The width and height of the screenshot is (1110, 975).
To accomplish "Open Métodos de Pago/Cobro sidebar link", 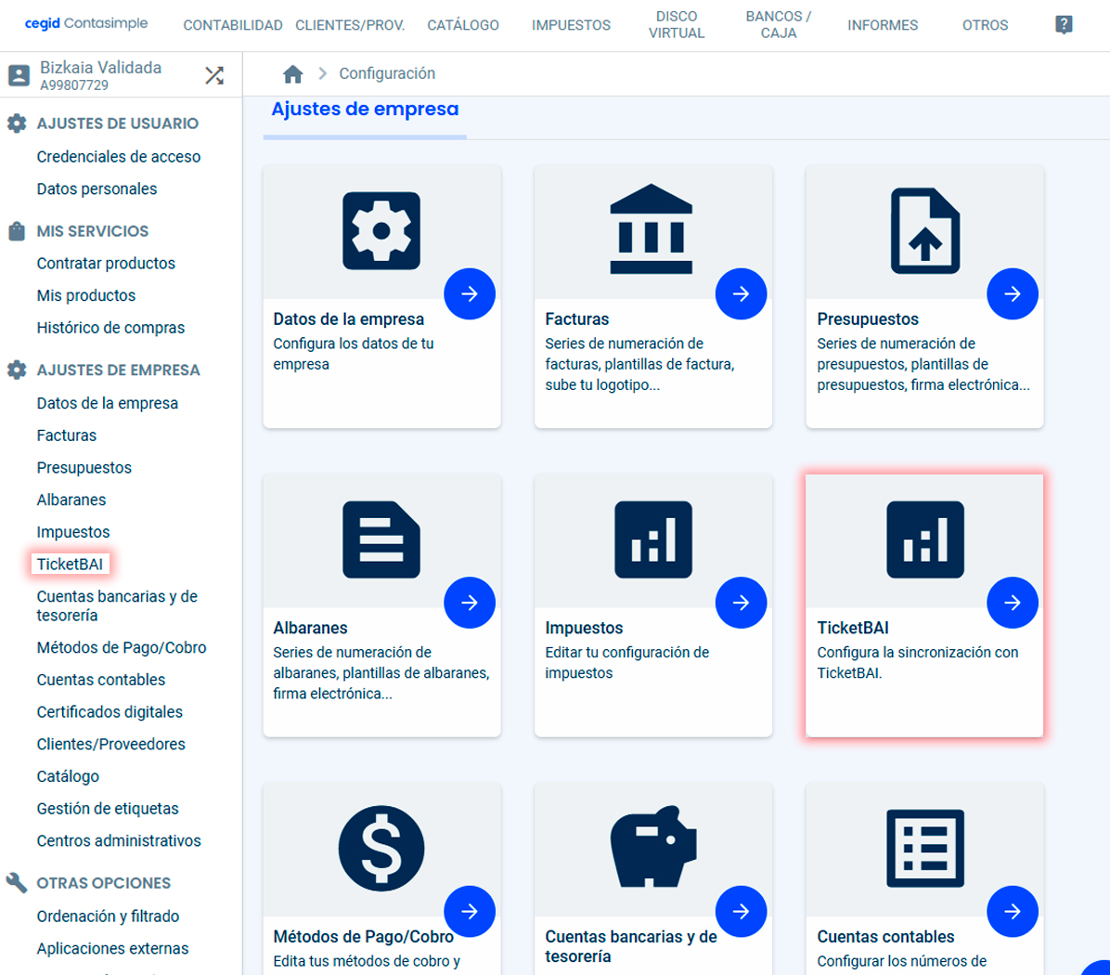I will pyautogui.click(x=122, y=648).
